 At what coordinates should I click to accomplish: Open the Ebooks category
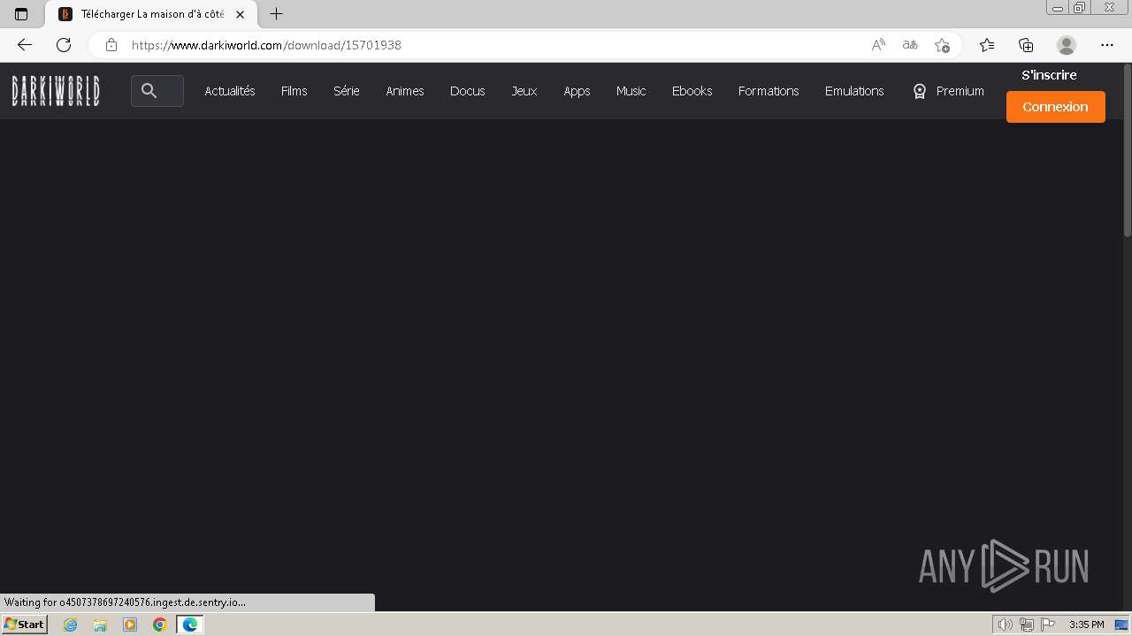(x=692, y=91)
